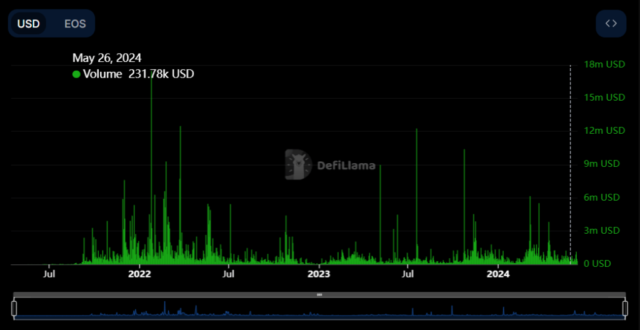640x330 pixels.
Task: Click the left handle of range slider
Action: coord(14,309)
